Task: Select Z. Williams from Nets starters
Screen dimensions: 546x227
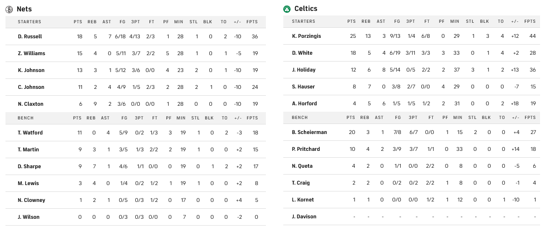Action: 32,53
